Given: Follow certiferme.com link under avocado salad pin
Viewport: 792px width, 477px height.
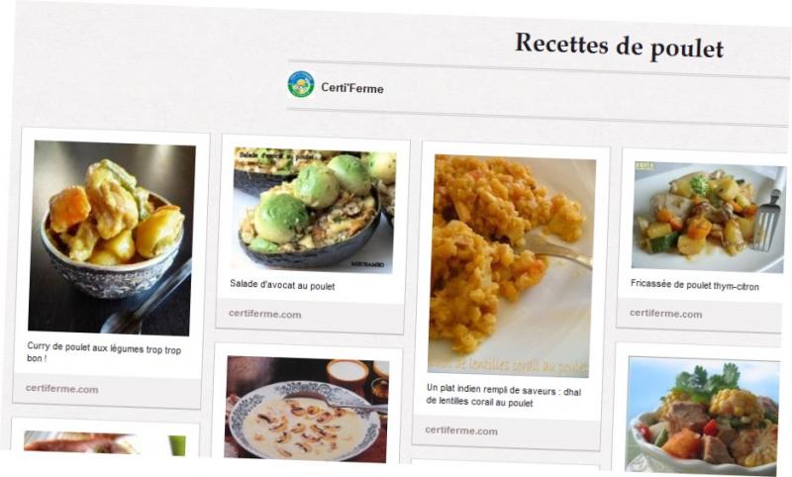Looking at the screenshot, I should (x=264, y=314).
